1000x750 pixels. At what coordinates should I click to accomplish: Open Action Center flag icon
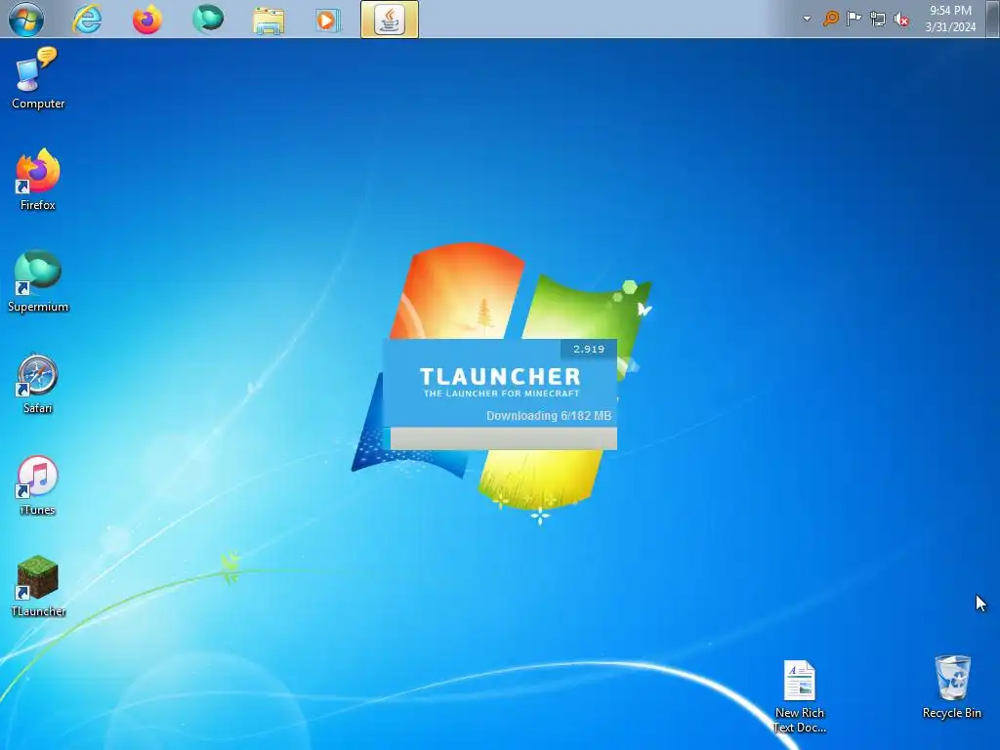coord(854,19)
